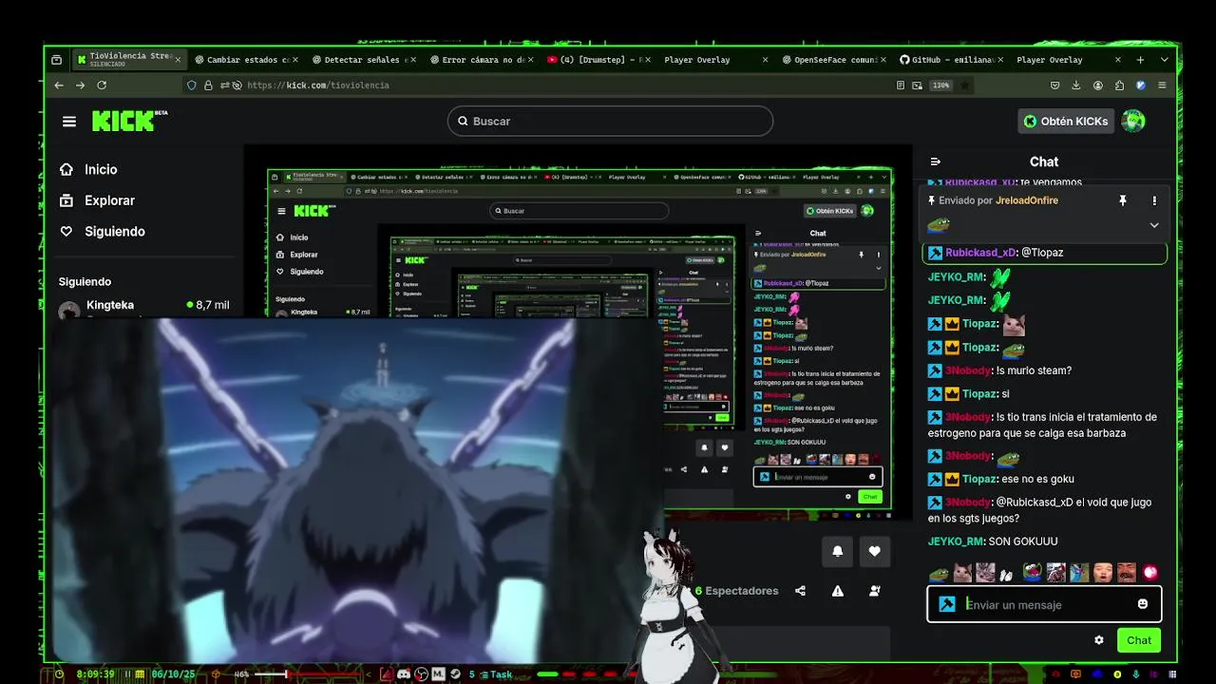
Task: Click the taskbar clock 8:09:39
Action: 95,674
